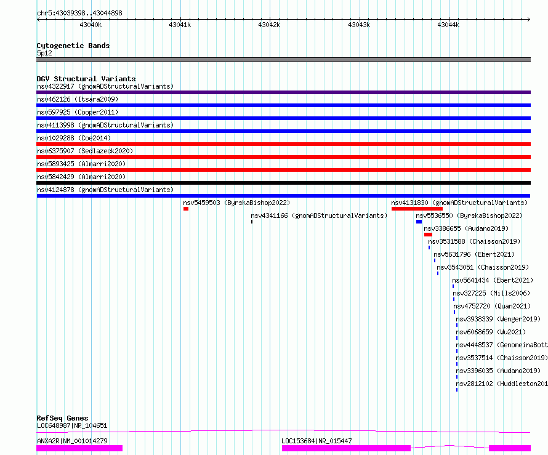The image size is (548, 455).
Task: Open nsv4448537 GenomeinaBottle label
Action: coord(502,345)
